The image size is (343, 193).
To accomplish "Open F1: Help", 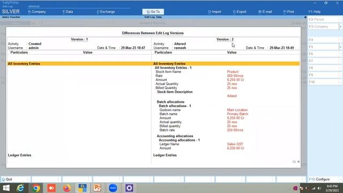I will pos(315,12).
